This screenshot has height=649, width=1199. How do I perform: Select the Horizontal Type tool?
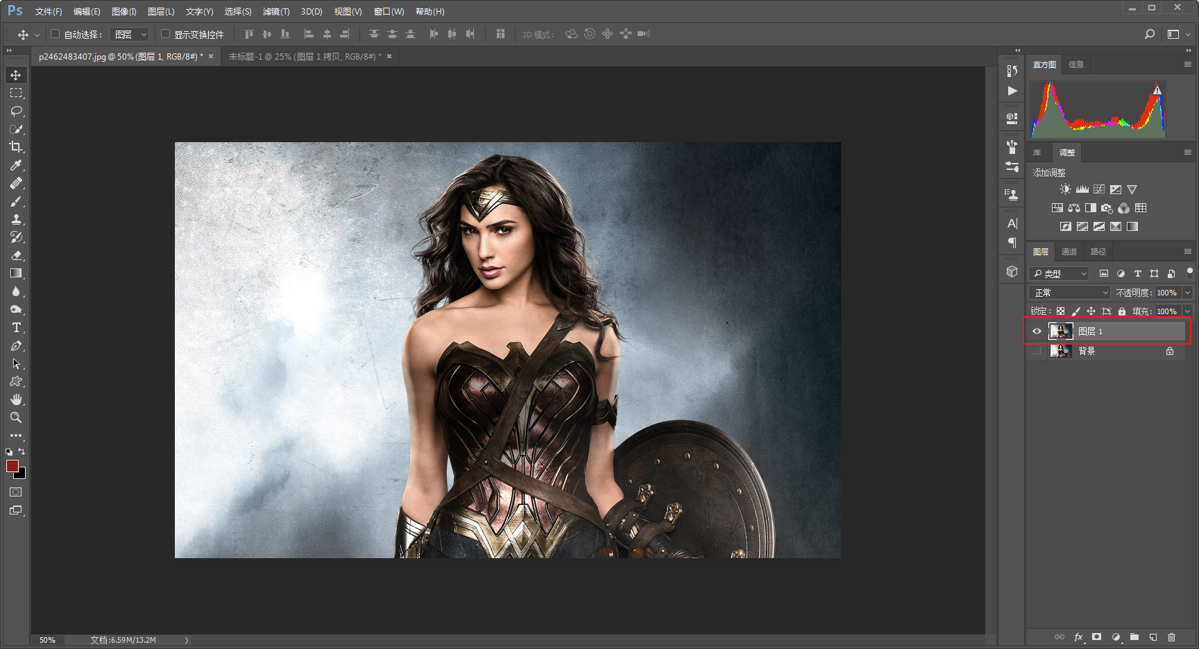[16, 327]
